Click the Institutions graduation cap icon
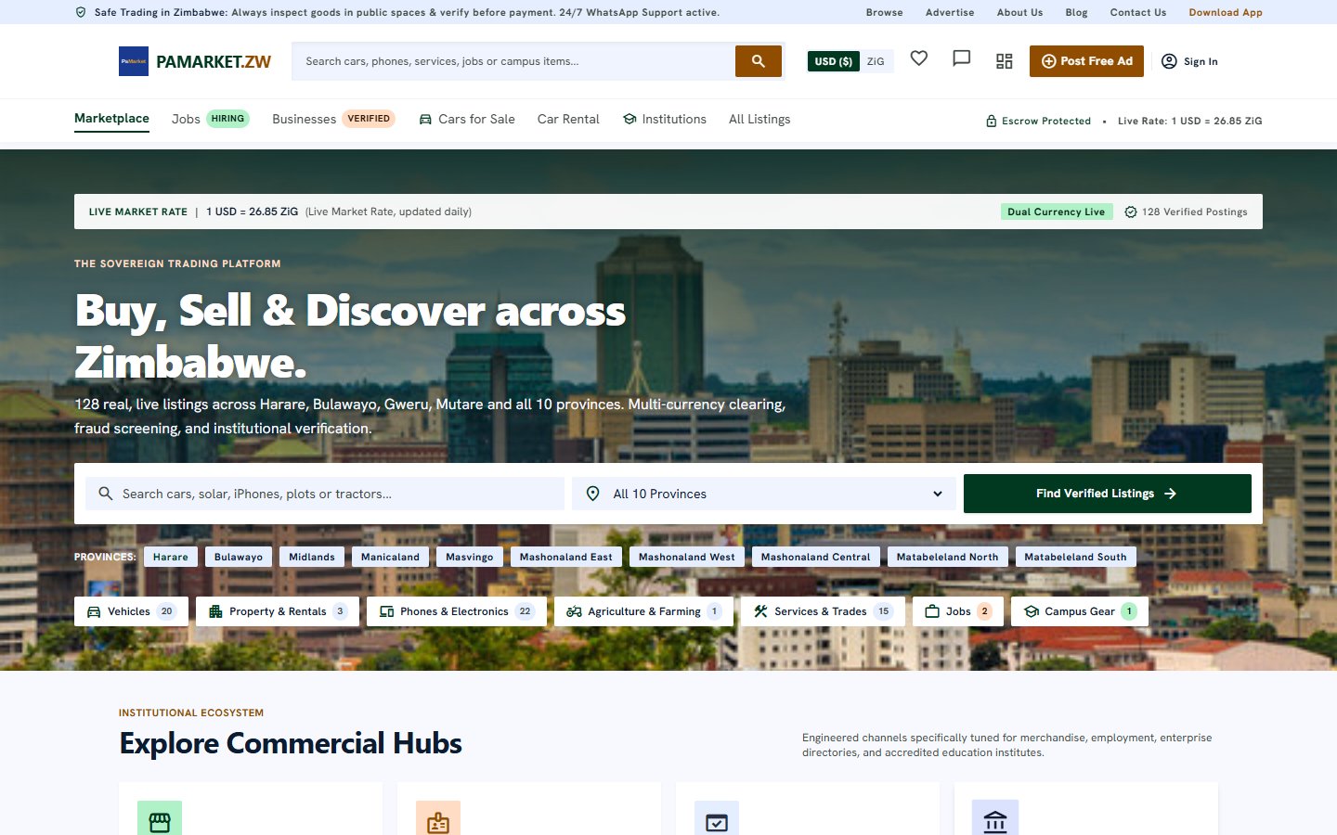The height and width of the screenshot is (835, 1337). [630, 119]
